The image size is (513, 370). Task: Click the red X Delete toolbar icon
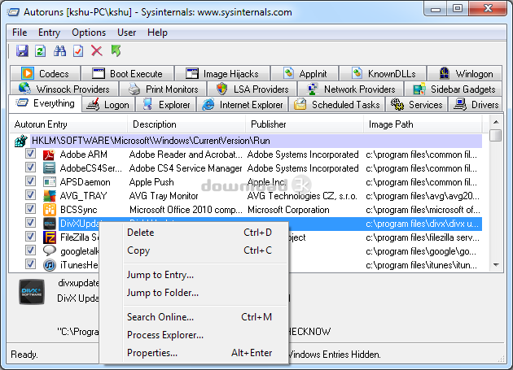tap(97, 51)
